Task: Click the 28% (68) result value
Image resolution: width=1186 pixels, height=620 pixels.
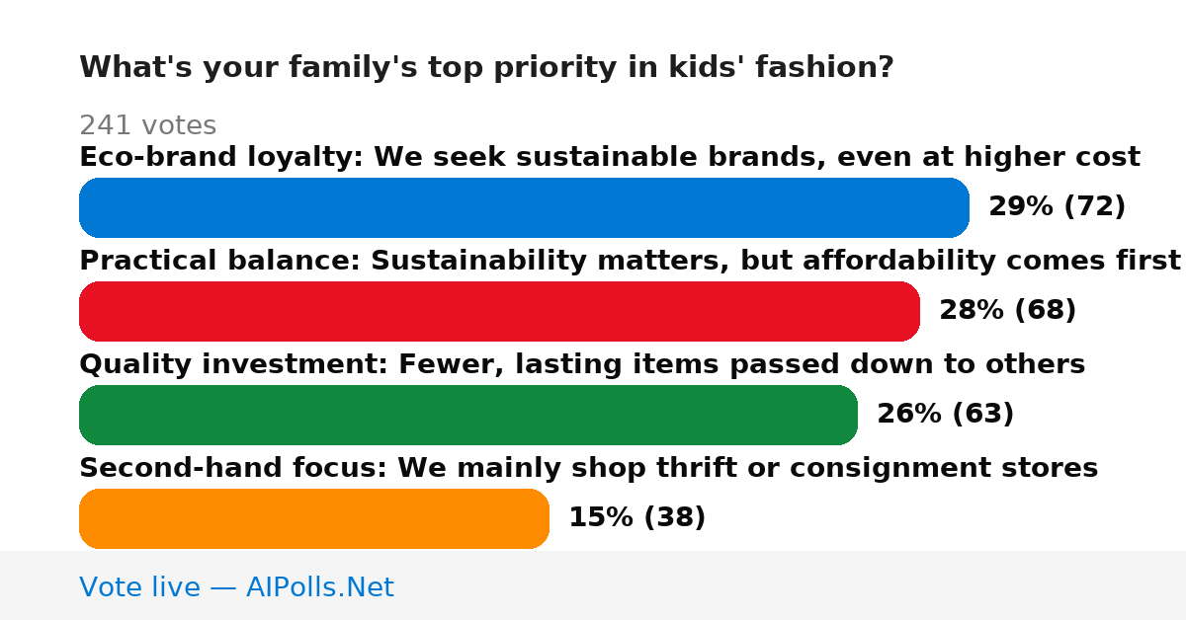Action: [1008, 310]
